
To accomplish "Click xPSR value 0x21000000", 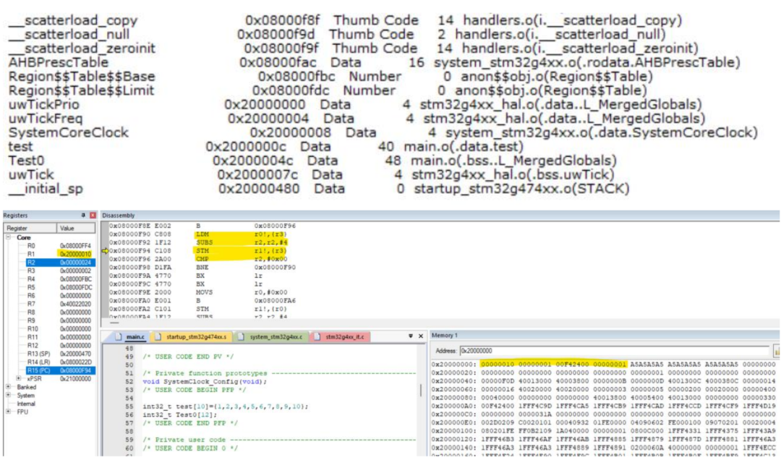I will (75, 379).
